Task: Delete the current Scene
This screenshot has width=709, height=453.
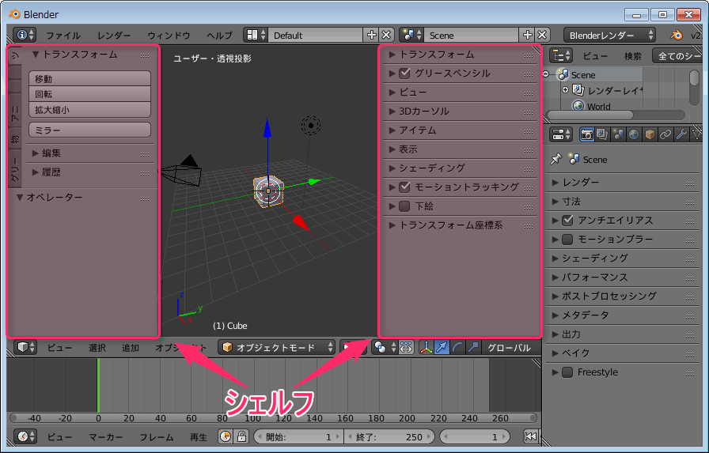Action: (x=542, y=35)
